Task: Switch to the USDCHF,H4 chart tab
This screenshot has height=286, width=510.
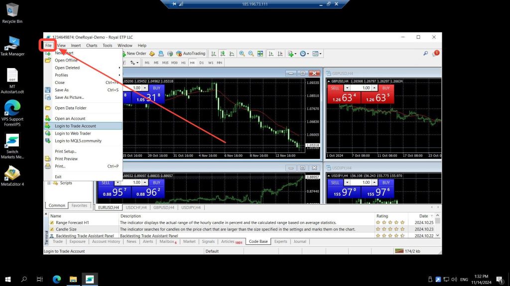Action: coord(136,208)
